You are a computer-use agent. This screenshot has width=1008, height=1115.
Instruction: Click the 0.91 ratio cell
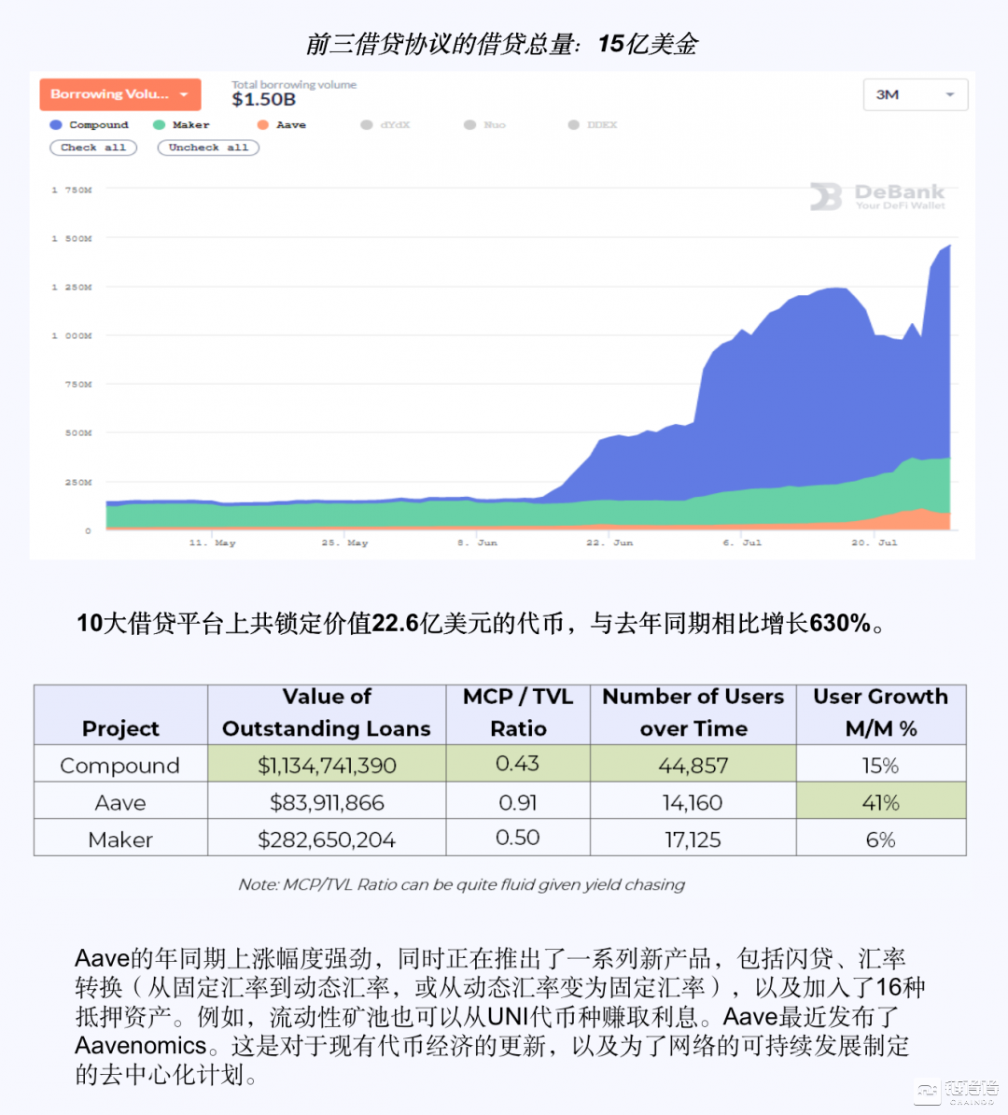point(518,801)
